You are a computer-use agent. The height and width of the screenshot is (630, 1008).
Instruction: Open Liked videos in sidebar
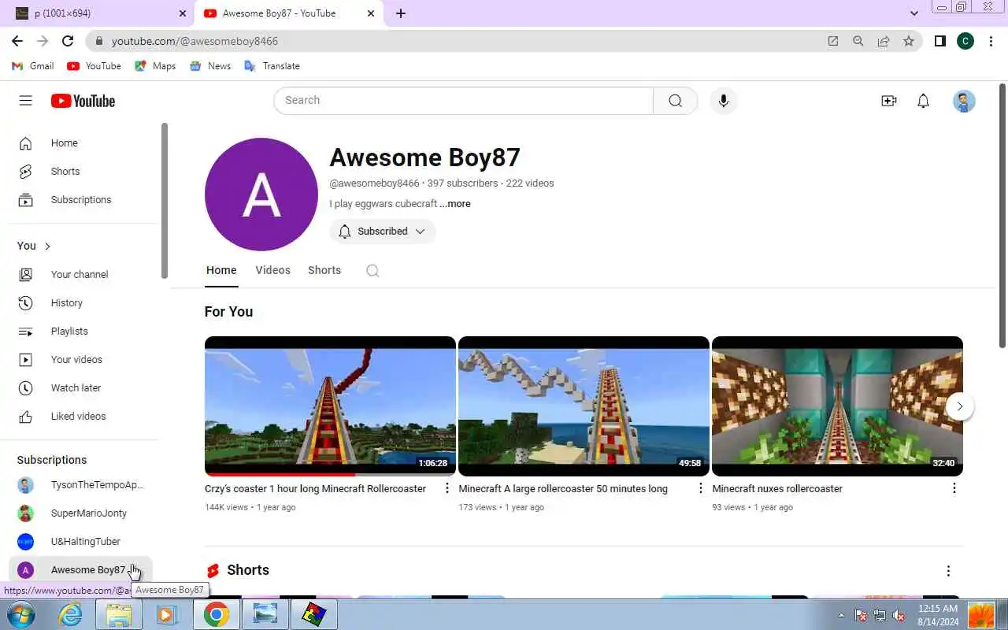(x=83, y=417)
